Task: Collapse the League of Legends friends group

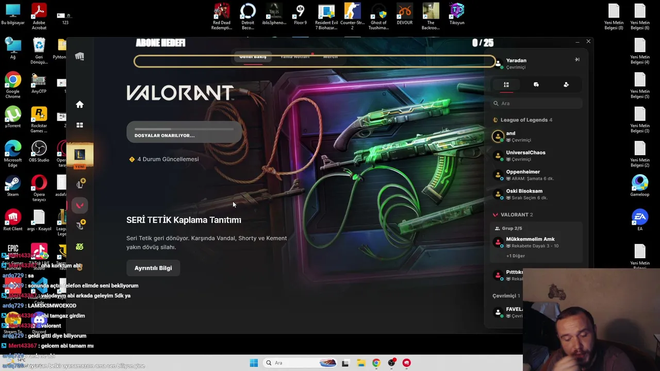Action: point(523,120)
